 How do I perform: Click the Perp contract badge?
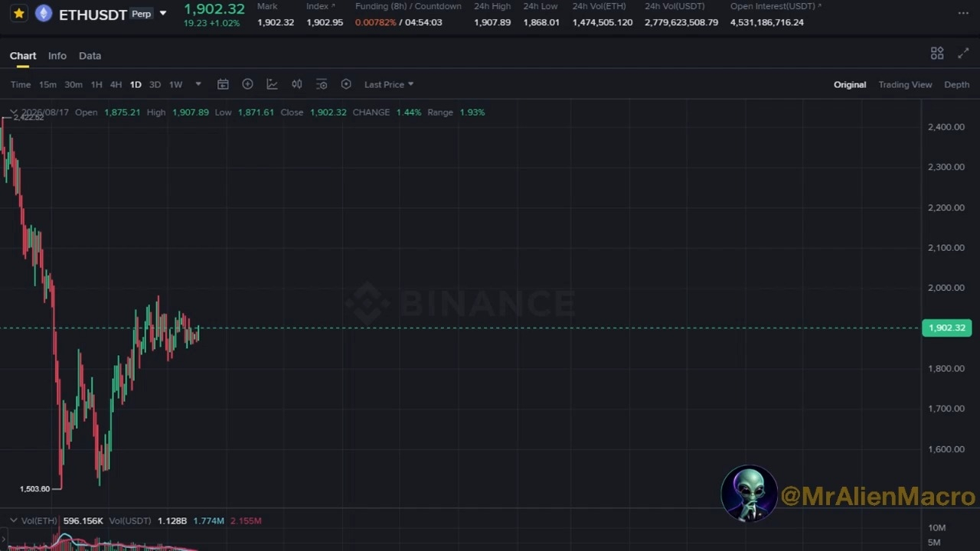tap(141, 14)
